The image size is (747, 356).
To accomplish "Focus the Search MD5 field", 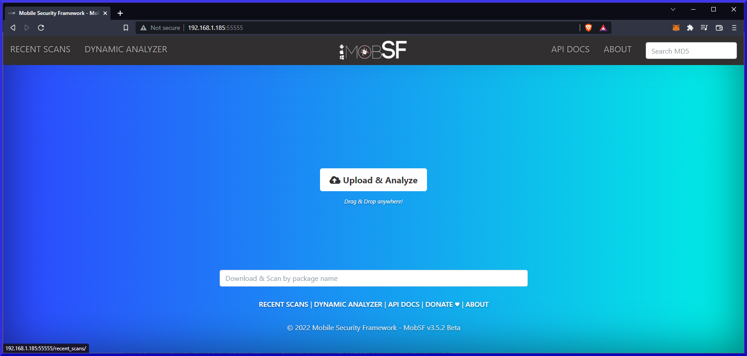I will point(691,51).
